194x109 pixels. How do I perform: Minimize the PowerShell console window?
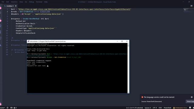pyautogui.click(x=117, y=41)
